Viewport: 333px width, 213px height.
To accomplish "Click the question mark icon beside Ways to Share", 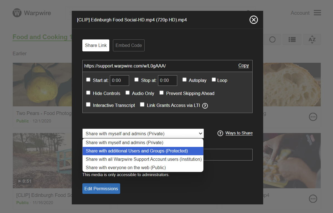I will click(220, 133).
